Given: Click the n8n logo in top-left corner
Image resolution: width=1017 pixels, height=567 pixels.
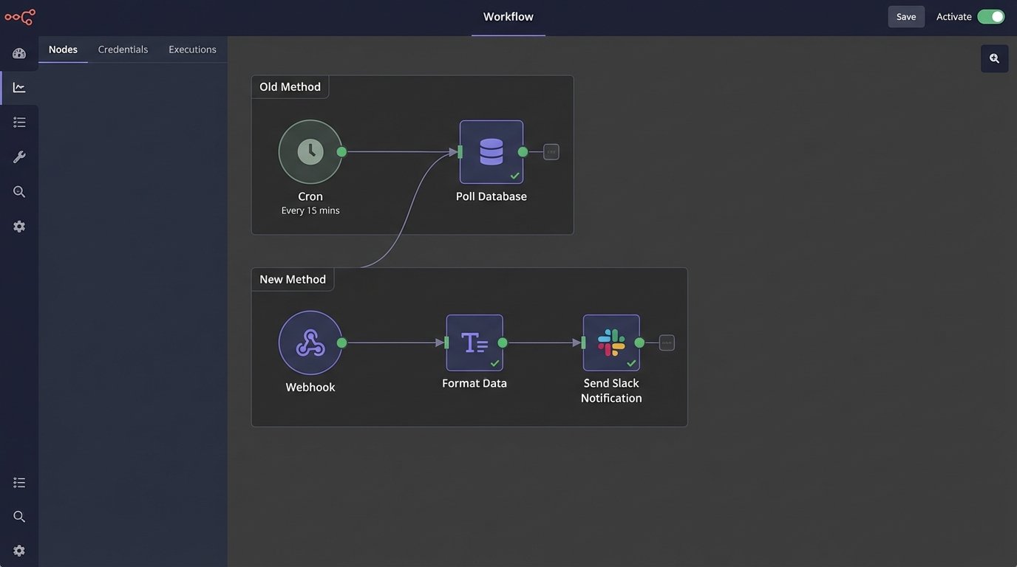Looking at the screenshot, I should [x=20, y=16].
